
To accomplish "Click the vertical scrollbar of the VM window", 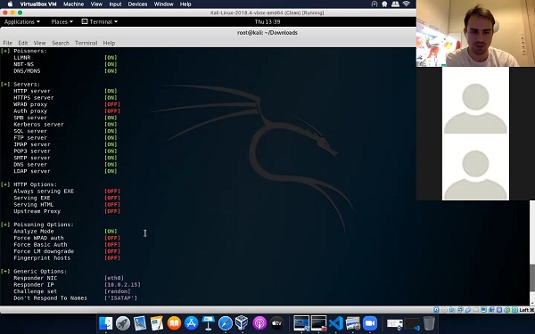I will tap(532, 252).
